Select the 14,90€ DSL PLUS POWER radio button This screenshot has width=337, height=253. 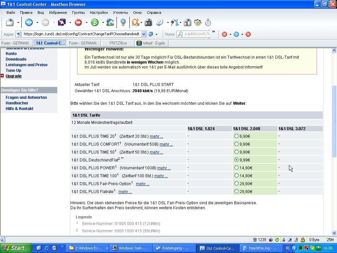236,168
